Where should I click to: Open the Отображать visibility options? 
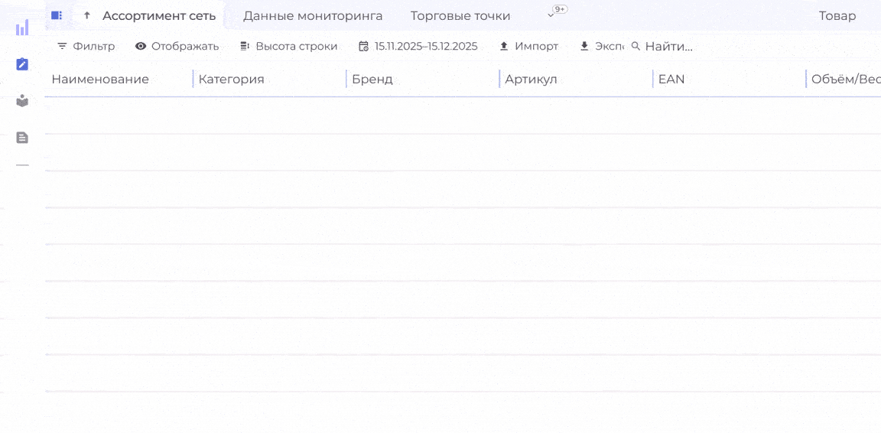click(177, 46)
